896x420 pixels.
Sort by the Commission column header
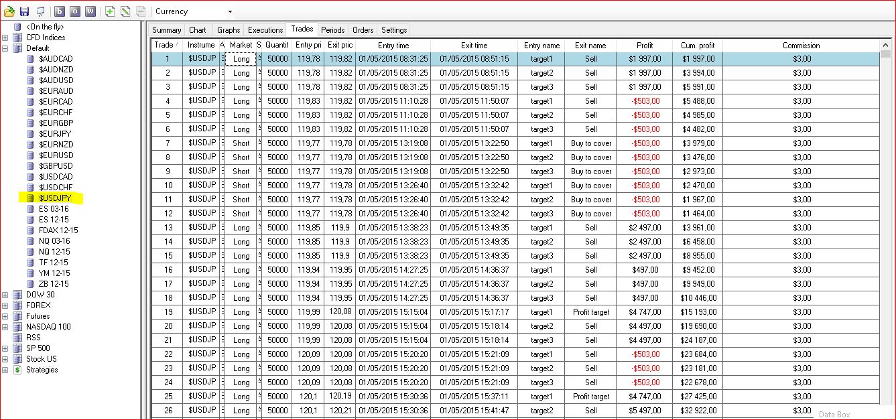(x=801, y=46)
